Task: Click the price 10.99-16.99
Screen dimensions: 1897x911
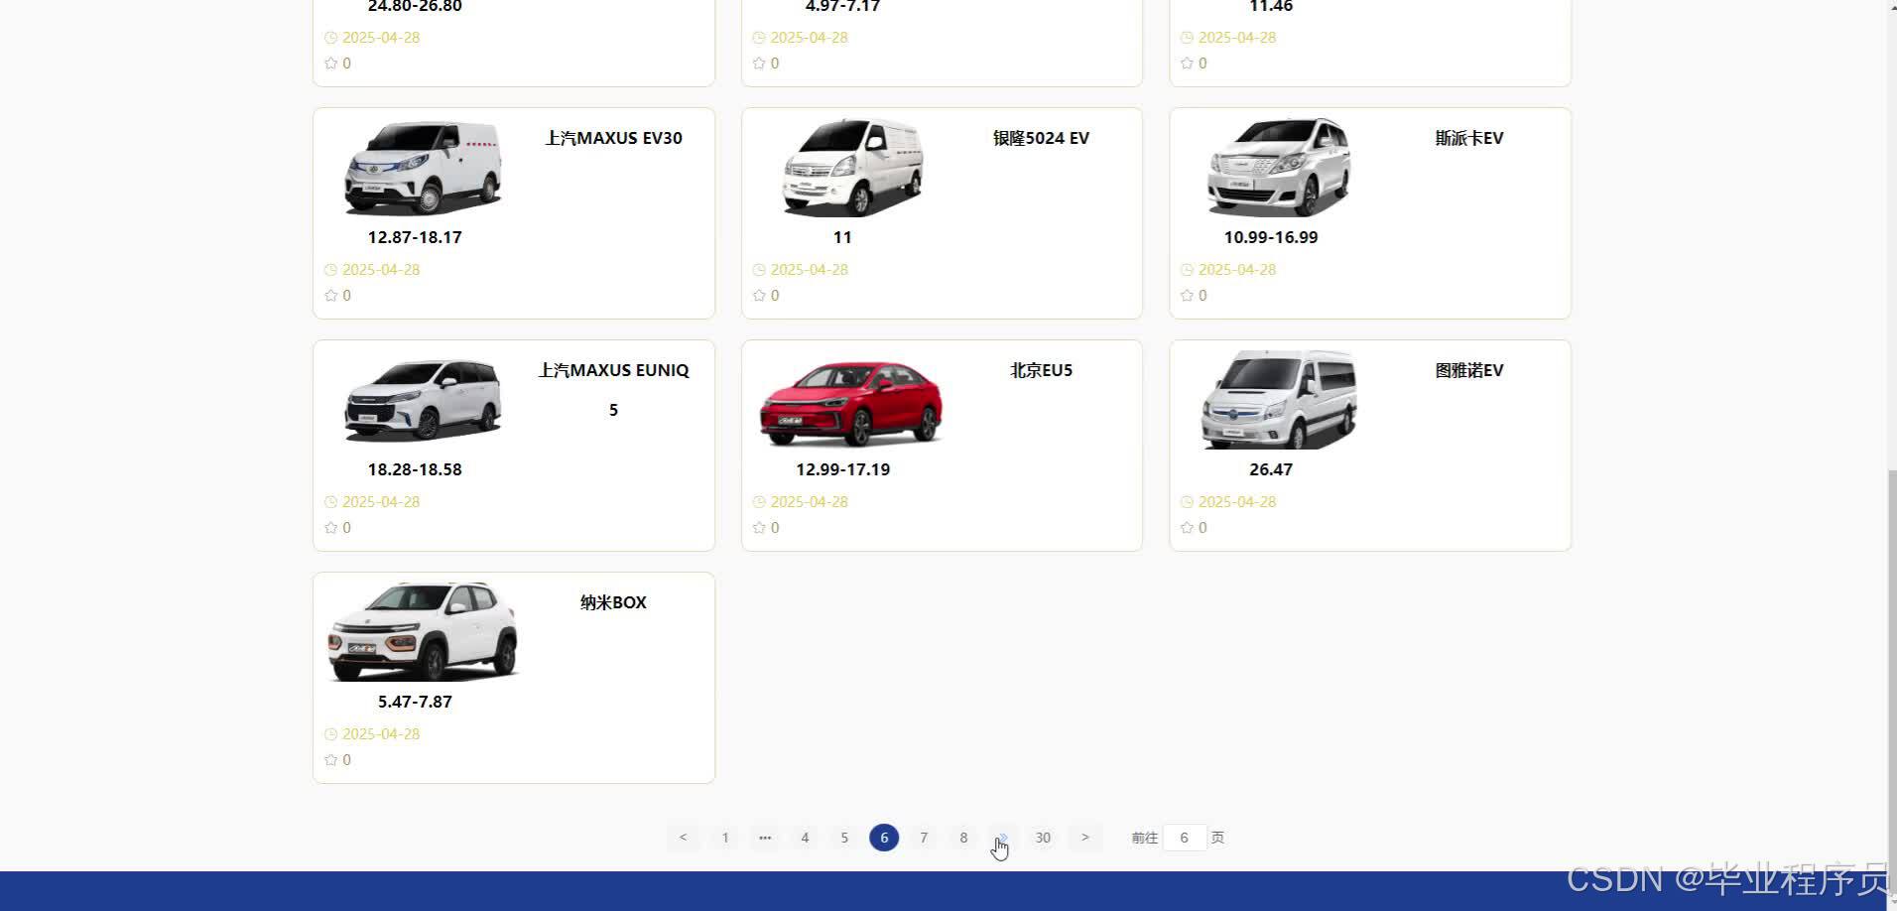Action: tap(1271, 237)
